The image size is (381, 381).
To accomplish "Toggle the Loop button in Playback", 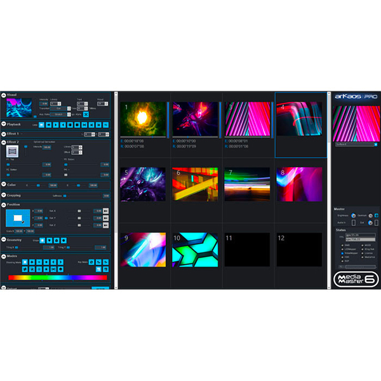I will pos(41,125).
